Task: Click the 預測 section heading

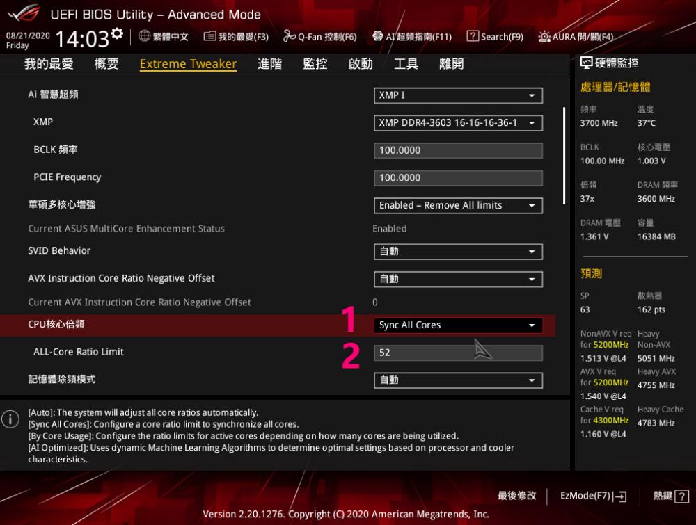Action: pyautogui.click(x=591, y=273)
